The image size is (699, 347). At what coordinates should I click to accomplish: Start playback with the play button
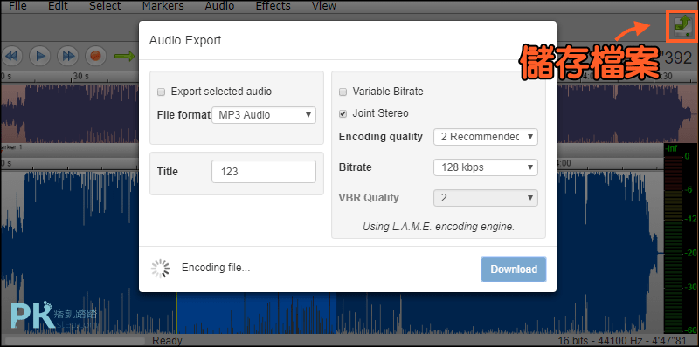[40, 57]
